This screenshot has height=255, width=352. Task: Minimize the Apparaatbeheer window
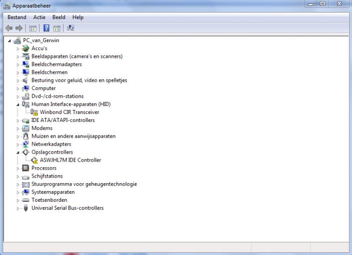click(x=311, y=4)
